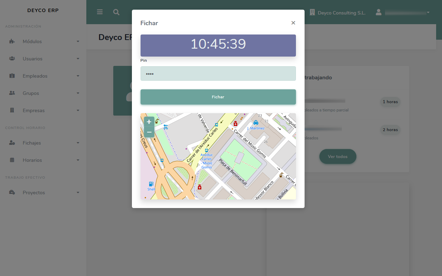Image resolution: width=442 pixels, height=276 pixels.
Task: Click the Shell gas station icon on the map
Action: pos(151,184)
